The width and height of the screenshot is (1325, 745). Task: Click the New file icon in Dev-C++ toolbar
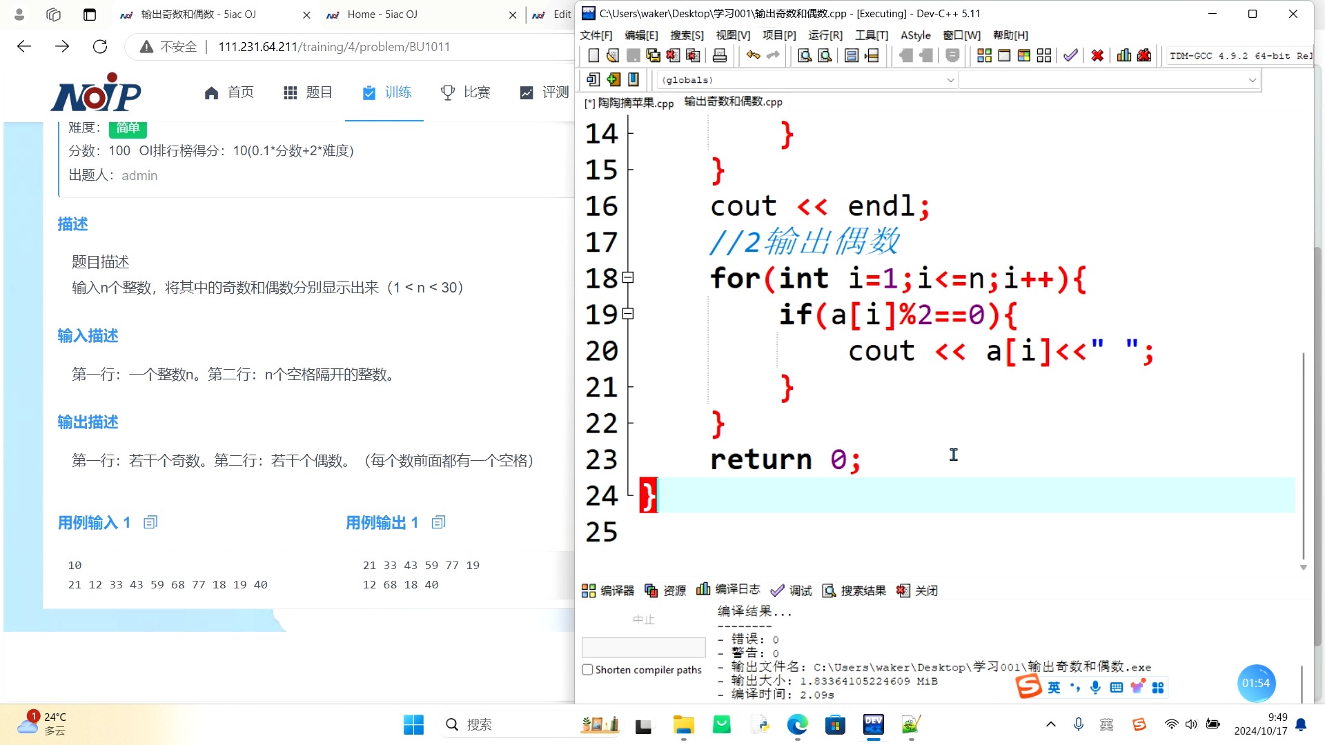(x=593, y=56)
